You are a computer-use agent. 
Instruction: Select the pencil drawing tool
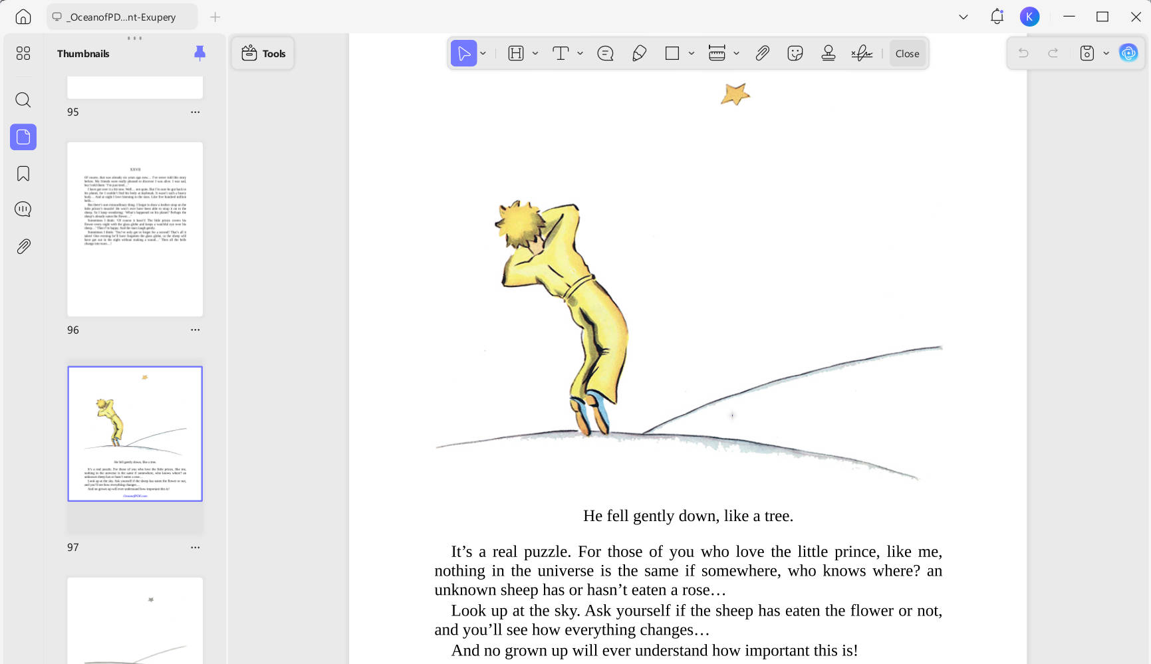pyautogui.click(x=639, y=53)
